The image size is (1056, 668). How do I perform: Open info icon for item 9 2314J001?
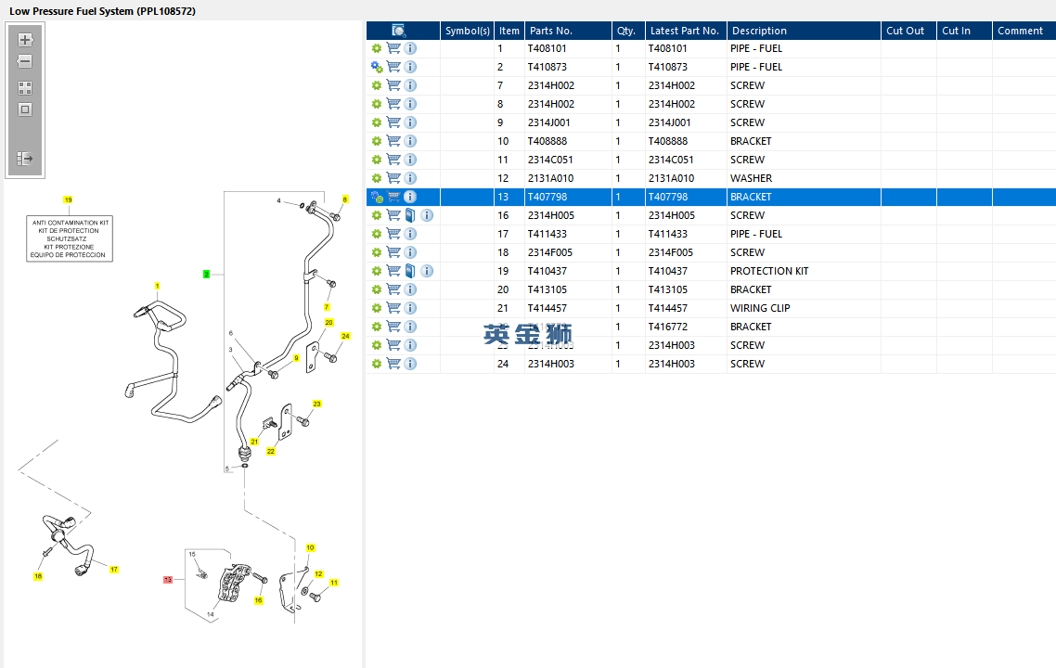coord(410,122)
